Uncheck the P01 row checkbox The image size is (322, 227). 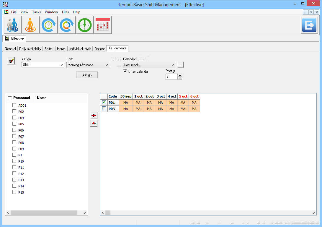coord(104,102)
